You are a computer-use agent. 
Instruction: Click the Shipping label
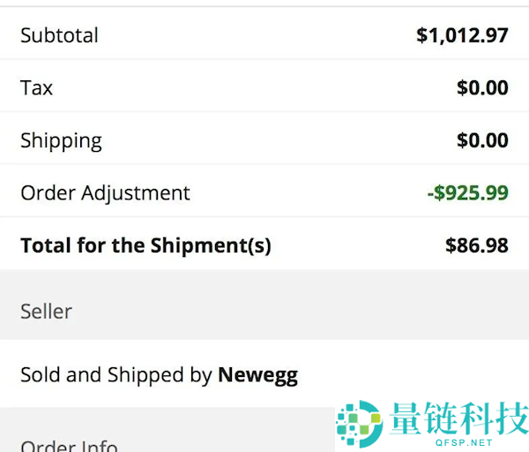tap(61, 140)
